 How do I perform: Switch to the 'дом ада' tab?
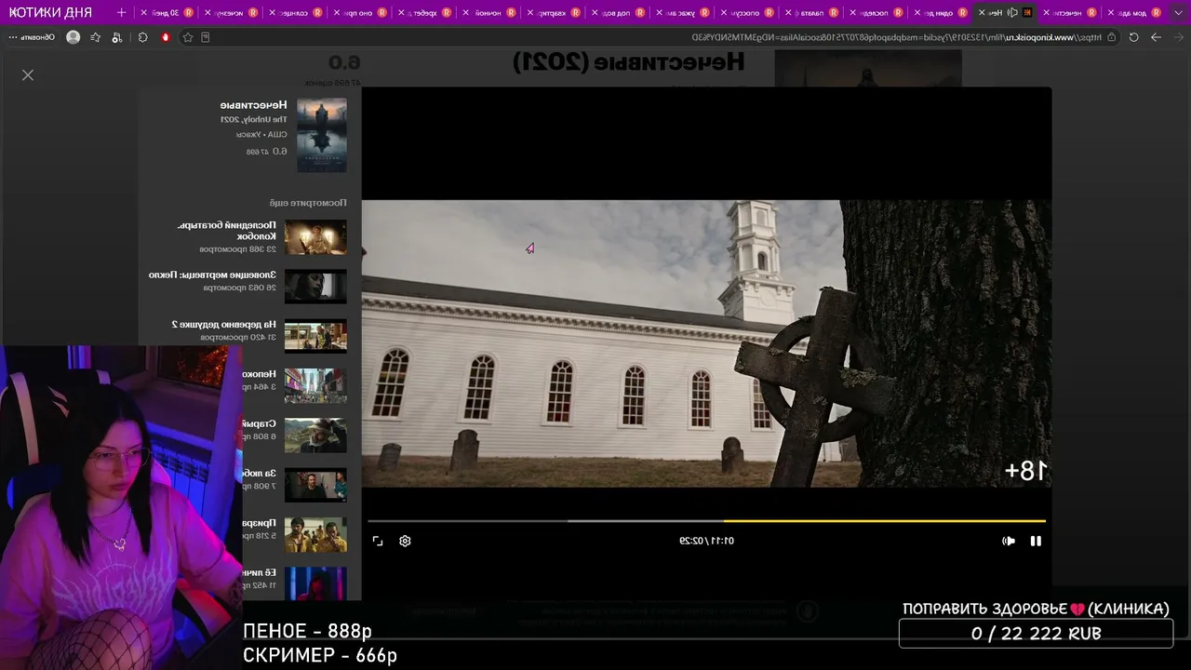tap(1133, 13)
